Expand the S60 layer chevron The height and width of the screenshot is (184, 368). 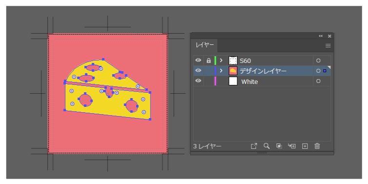click(221, 61)
